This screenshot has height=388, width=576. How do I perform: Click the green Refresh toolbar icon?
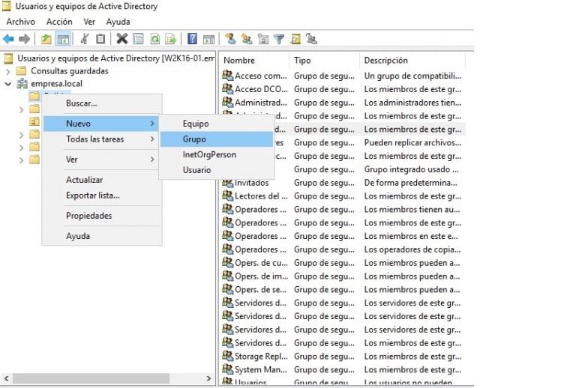click(154, 38)
